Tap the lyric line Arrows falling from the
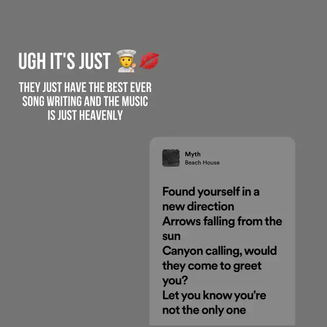 (x=222, y=221)
